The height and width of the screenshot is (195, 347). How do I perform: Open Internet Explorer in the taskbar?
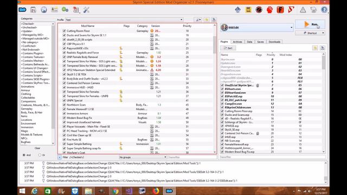(x=34, y=191)
